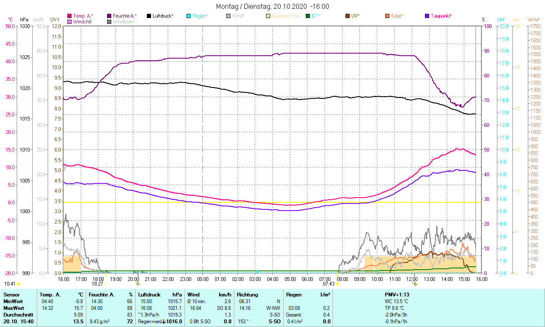Click the maximum humidity value 89

130,308
